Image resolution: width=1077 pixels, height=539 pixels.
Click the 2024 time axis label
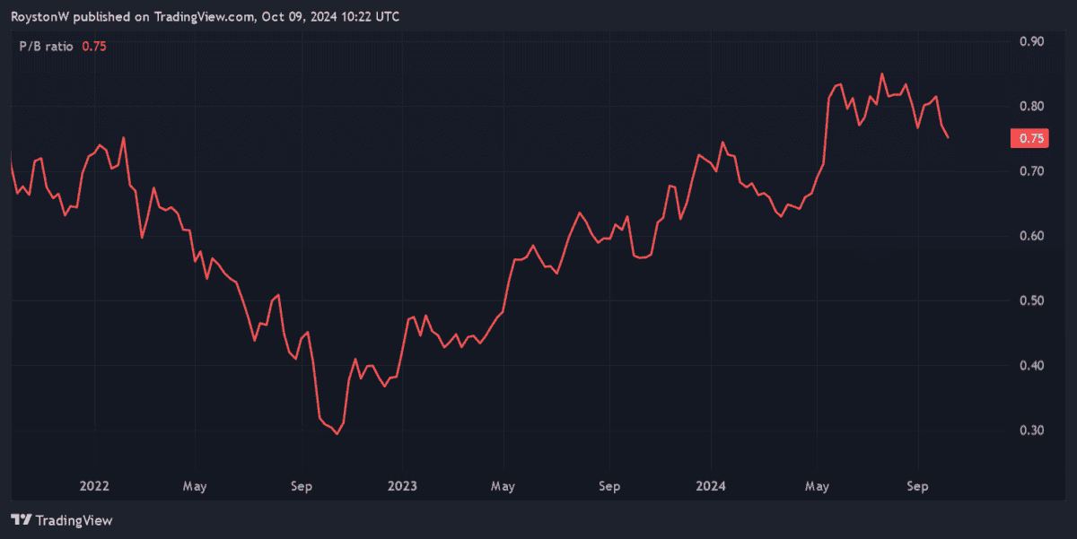710,486
